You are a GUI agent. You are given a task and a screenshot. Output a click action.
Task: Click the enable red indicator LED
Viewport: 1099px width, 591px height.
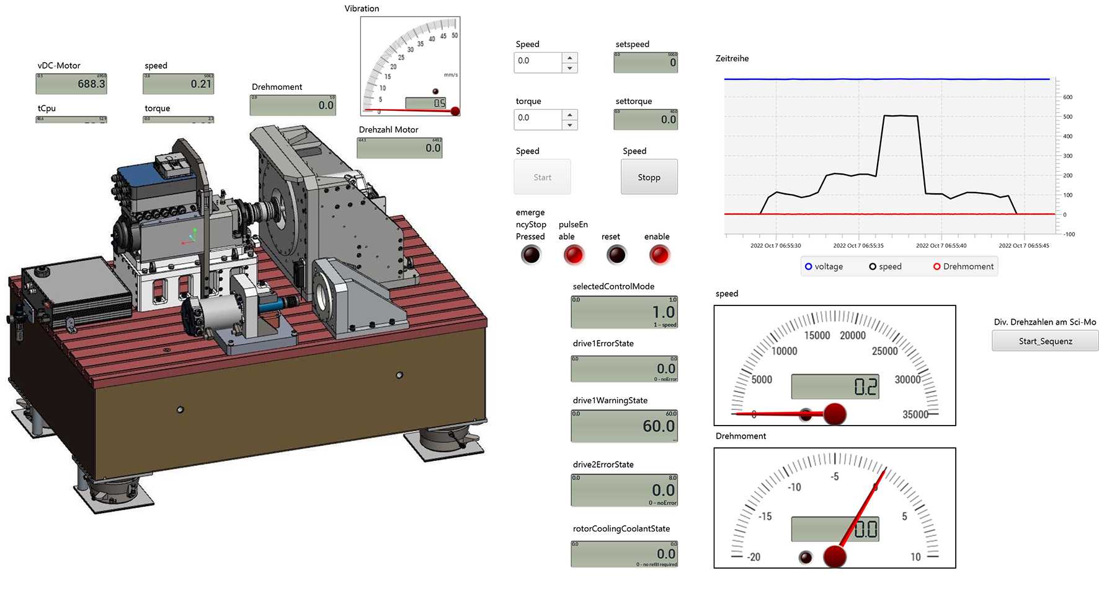(659, 255)
